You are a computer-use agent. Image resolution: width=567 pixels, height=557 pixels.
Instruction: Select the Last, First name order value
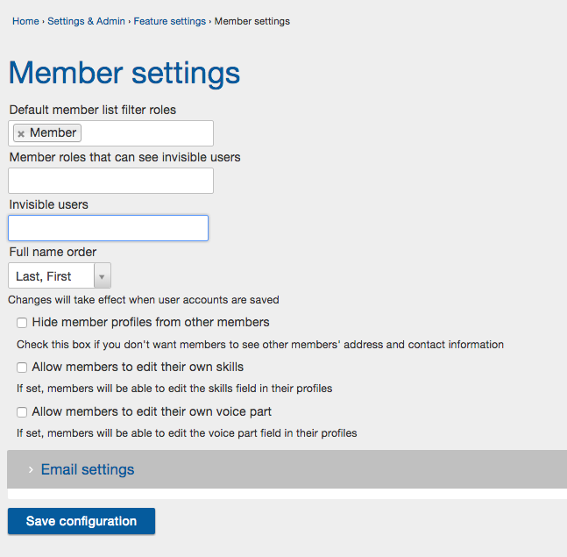(x=44, y=276)
